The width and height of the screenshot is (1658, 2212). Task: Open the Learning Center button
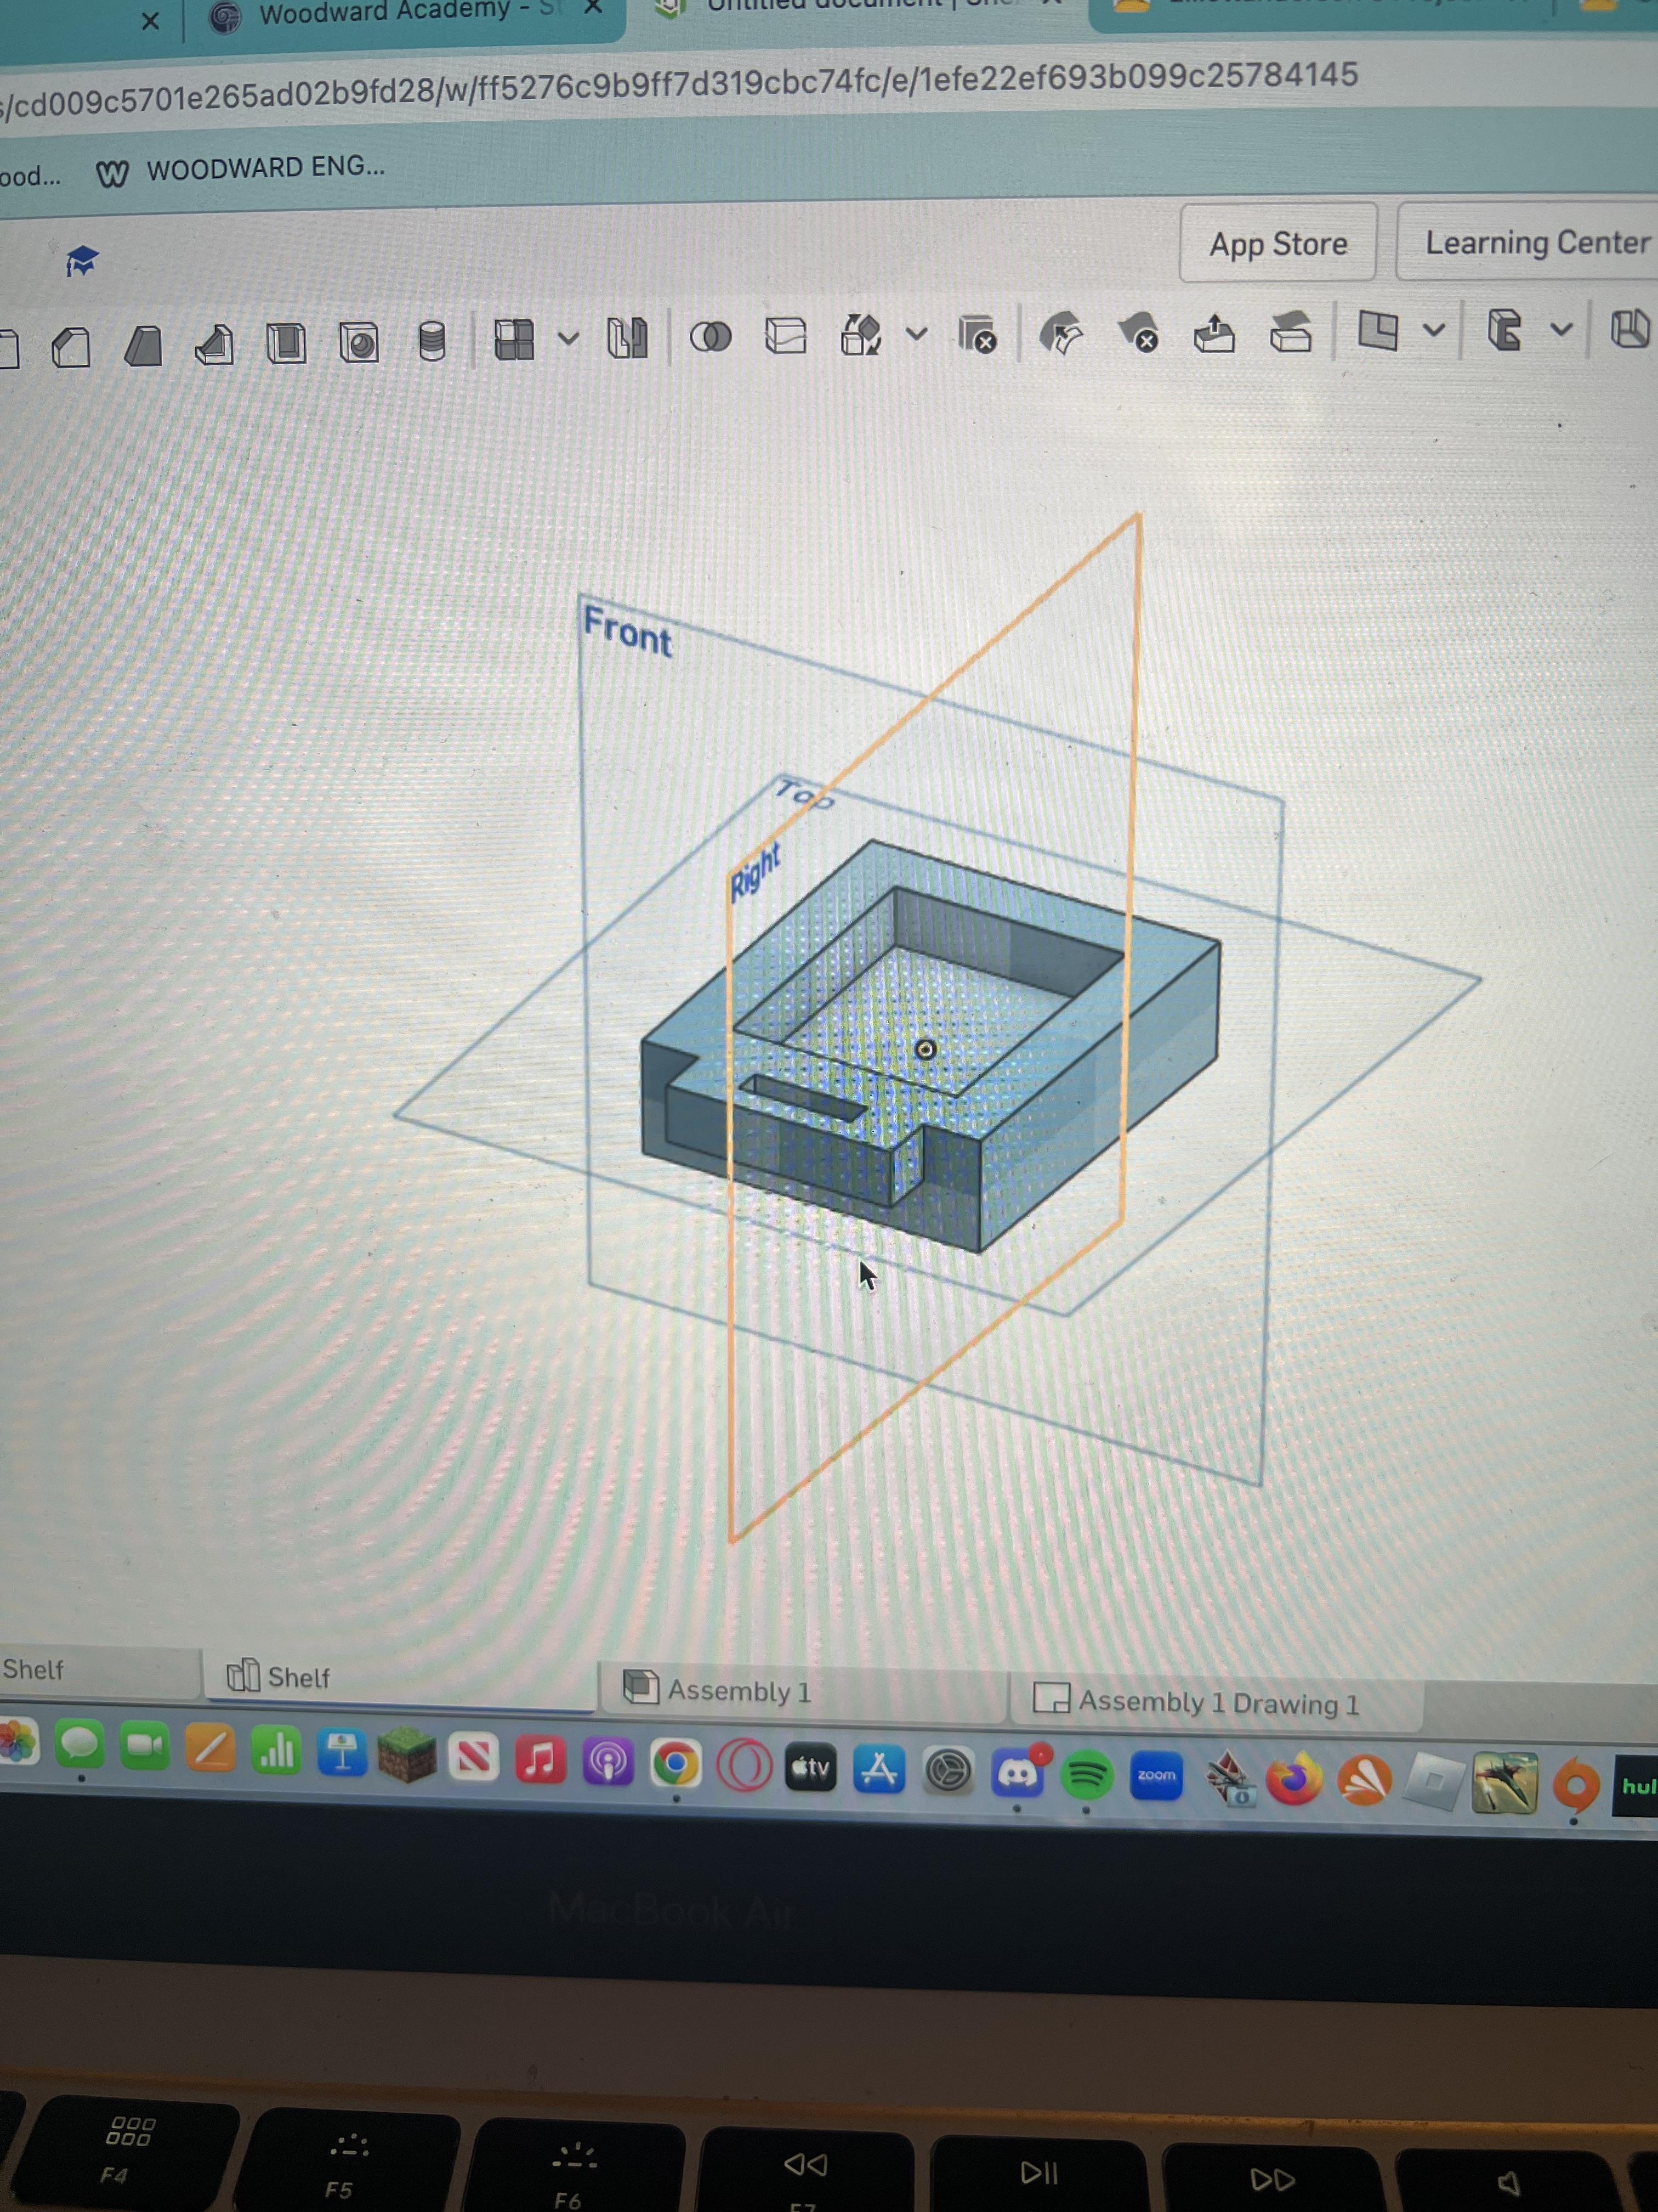click(x=1536, y=243)
